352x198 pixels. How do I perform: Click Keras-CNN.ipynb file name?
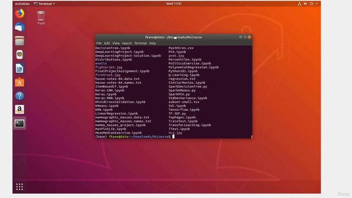coord(109,90)
